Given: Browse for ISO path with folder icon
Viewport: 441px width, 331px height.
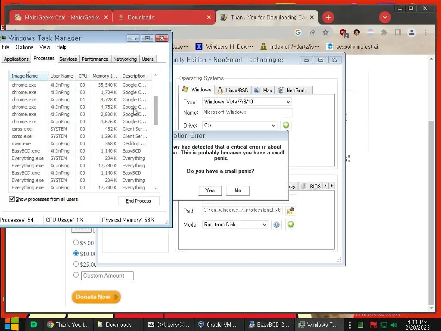Looking at the screenshot, I should (290, 210).
